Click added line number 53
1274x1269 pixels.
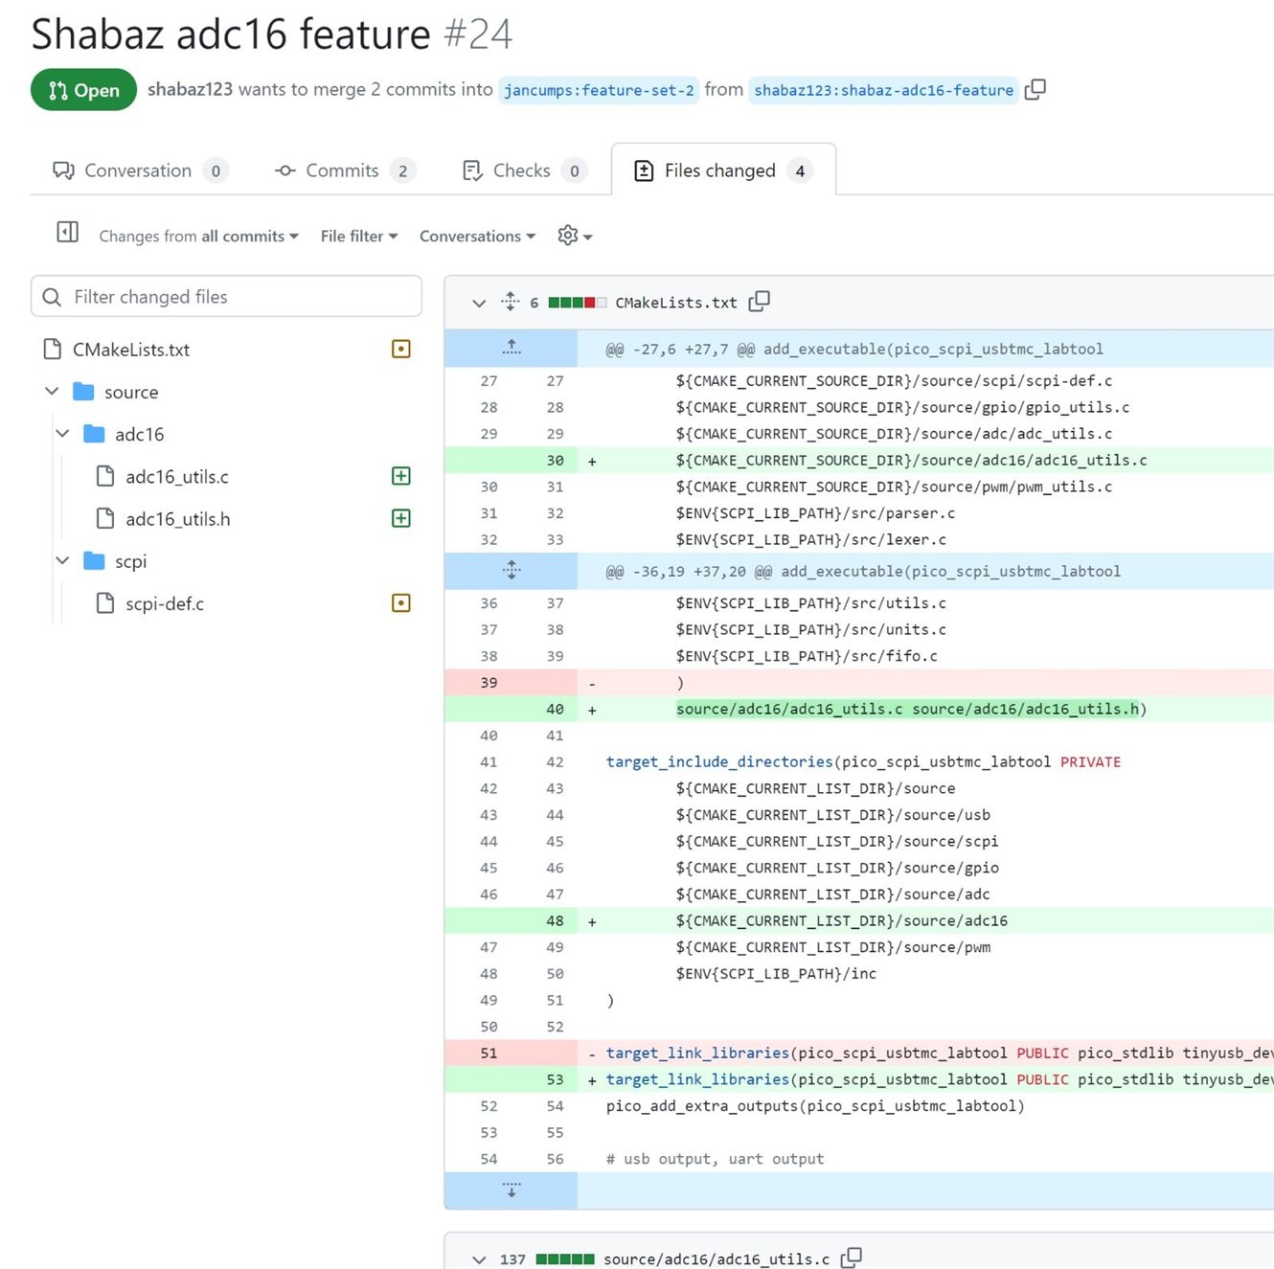coord(555,1079)
